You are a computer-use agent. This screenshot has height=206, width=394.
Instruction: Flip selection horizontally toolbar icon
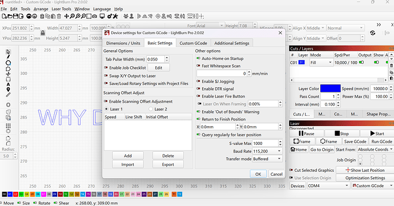point(144,17)
